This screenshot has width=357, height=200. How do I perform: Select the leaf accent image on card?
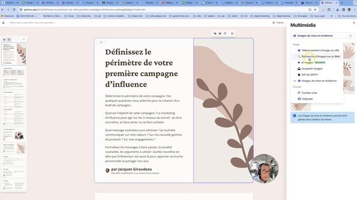[x=224, y=110]
